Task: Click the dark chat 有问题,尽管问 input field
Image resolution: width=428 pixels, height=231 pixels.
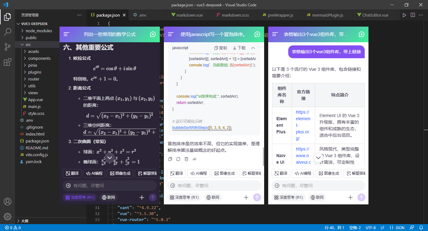Action: click(110, 186)
